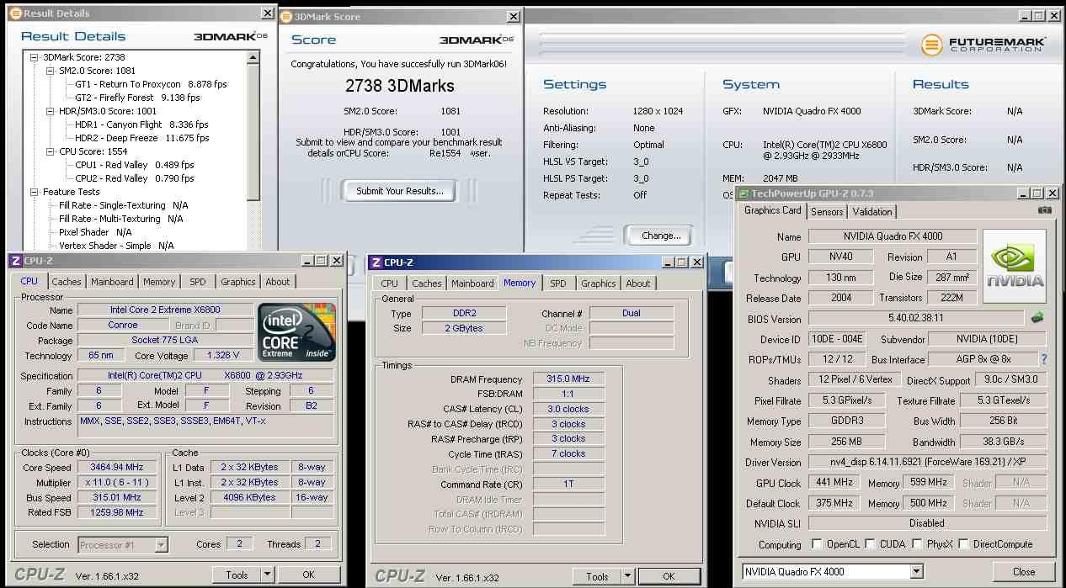
Task: Select HDR2 - Deep Freeze row
Action: click(x=141, y=138)
